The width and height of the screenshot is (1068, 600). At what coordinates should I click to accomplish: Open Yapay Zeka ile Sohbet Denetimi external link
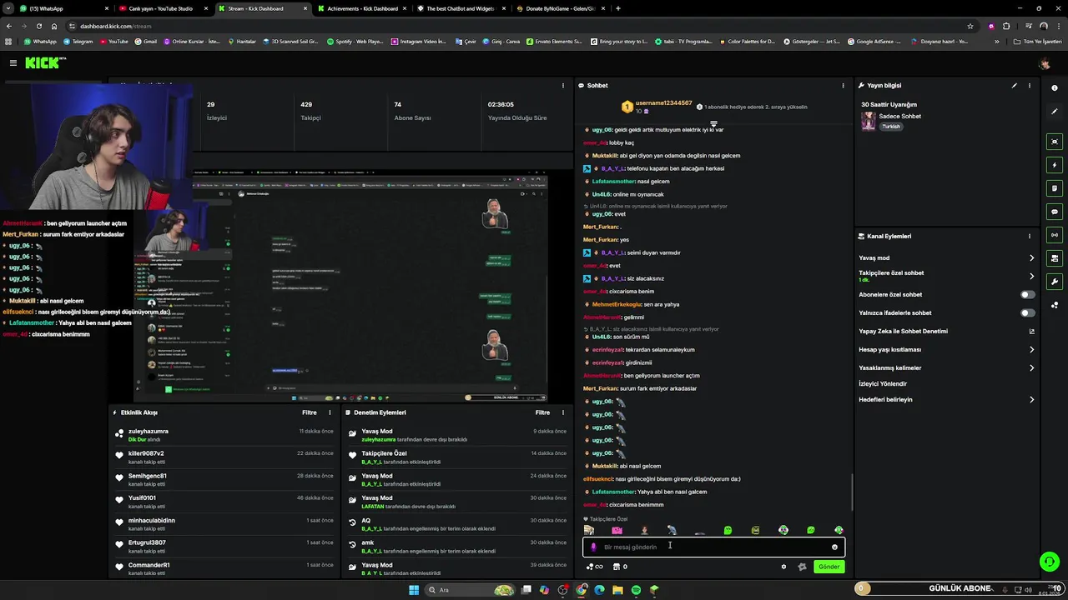point(1031,332)
